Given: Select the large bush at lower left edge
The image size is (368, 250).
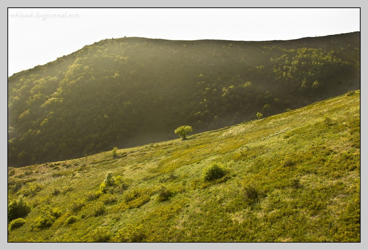Looking at the screenshot, I should click(x=18, y=209).
